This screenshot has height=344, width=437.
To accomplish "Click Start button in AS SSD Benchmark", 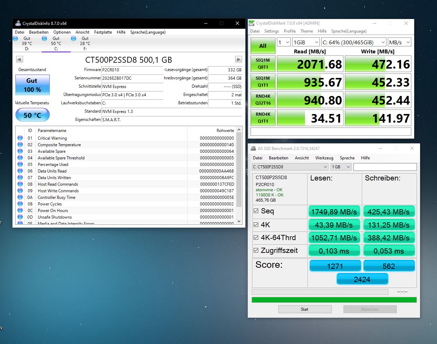I will point(305,309).
